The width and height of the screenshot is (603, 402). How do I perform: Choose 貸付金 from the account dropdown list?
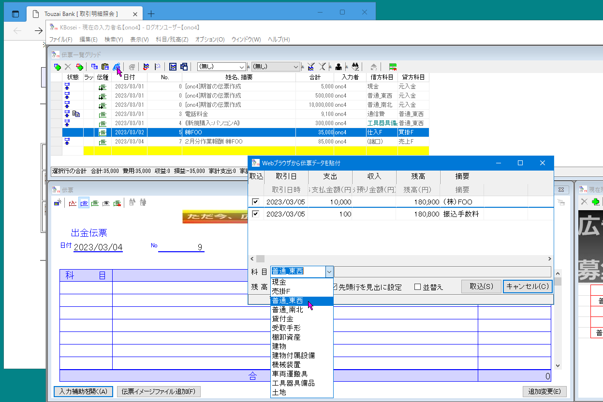tap(302, 319)
